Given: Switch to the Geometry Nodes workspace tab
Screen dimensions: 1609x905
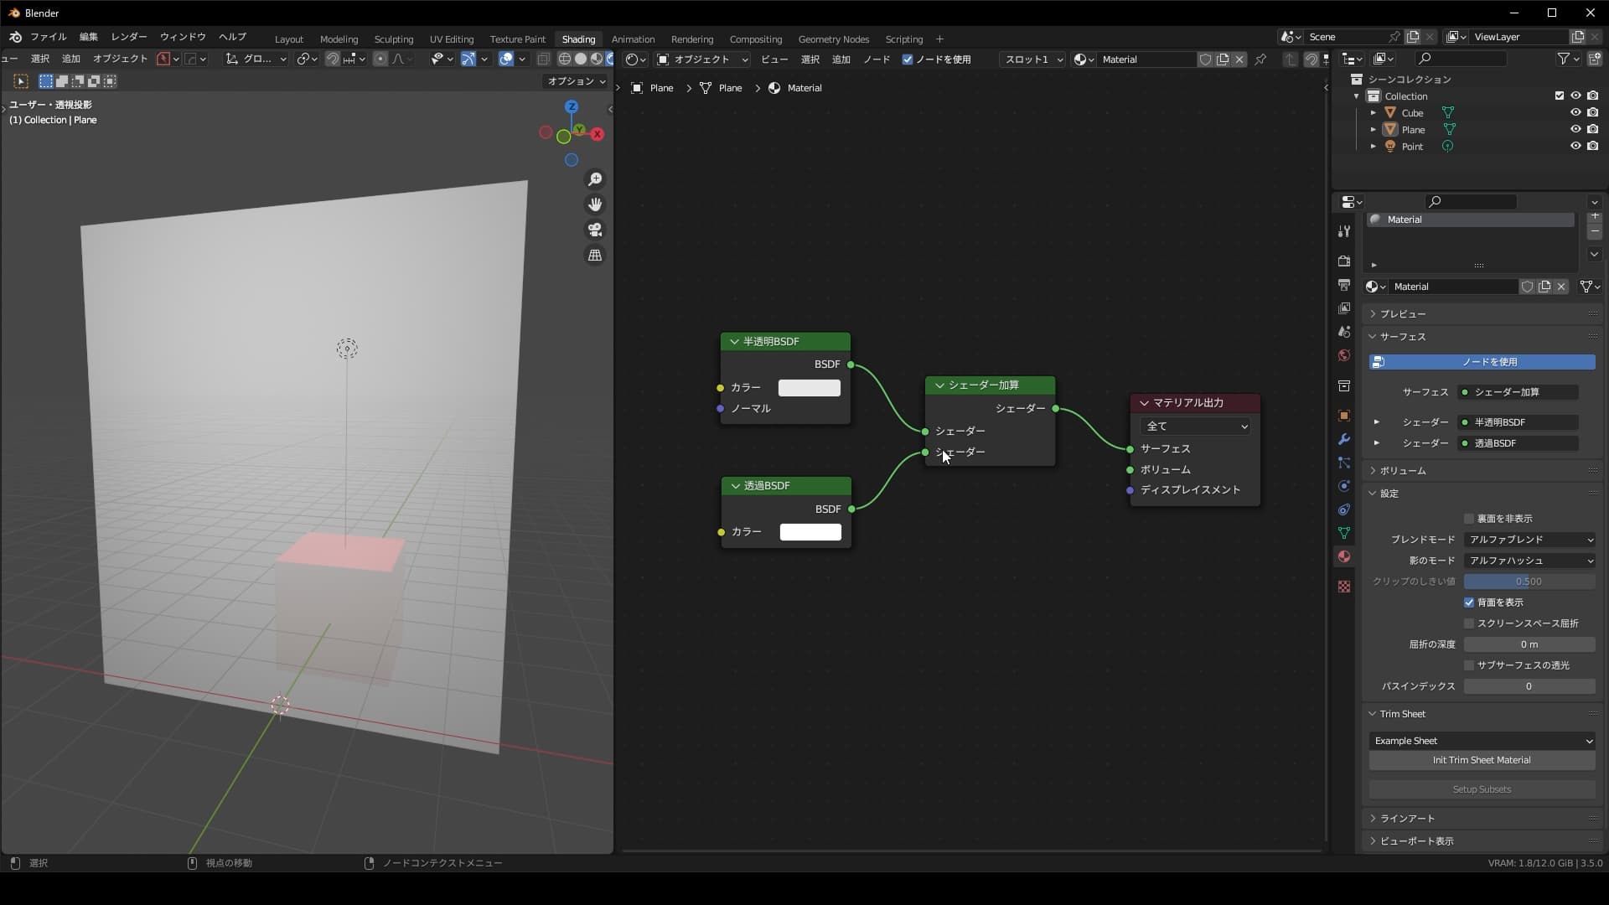Looking at the screenshot, I should (x=834, y=39).
